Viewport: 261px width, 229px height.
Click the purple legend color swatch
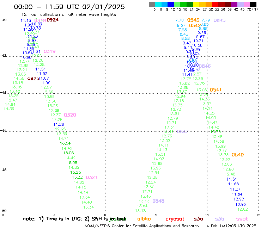(234, 4)
